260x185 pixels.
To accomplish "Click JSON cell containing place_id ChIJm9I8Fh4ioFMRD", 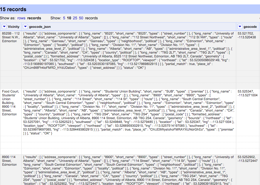I will (x=129, y=51).
